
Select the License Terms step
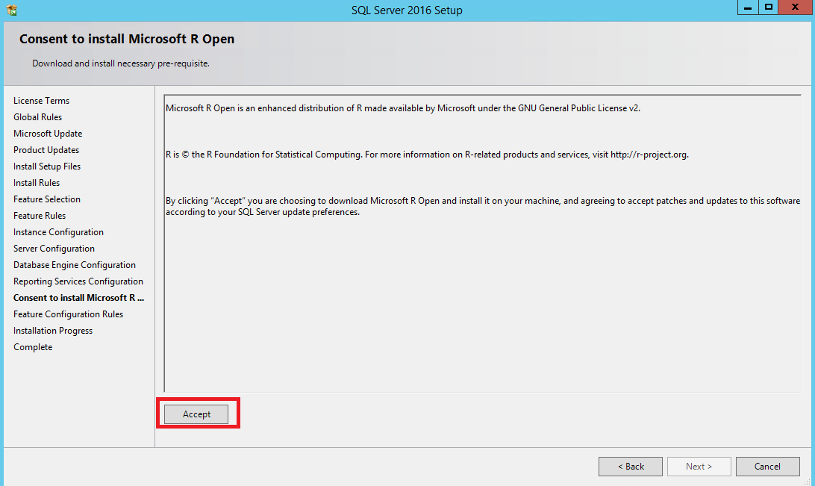coord(42,100)
